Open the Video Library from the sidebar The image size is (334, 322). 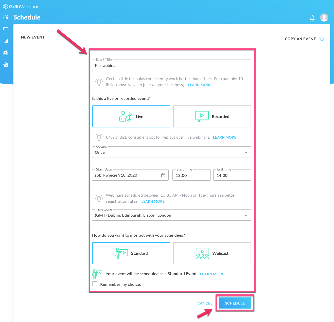(6, 53)
